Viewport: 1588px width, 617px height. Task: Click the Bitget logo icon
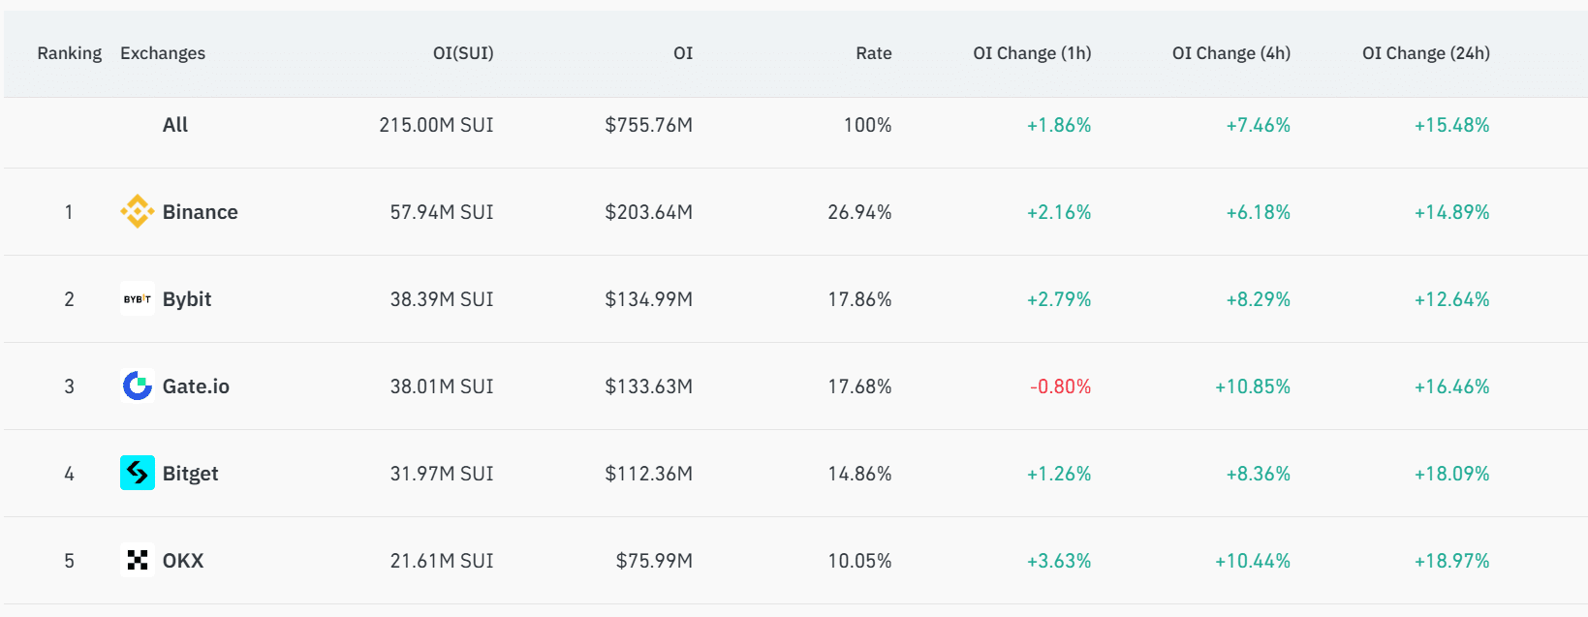[x=137, y=473]
